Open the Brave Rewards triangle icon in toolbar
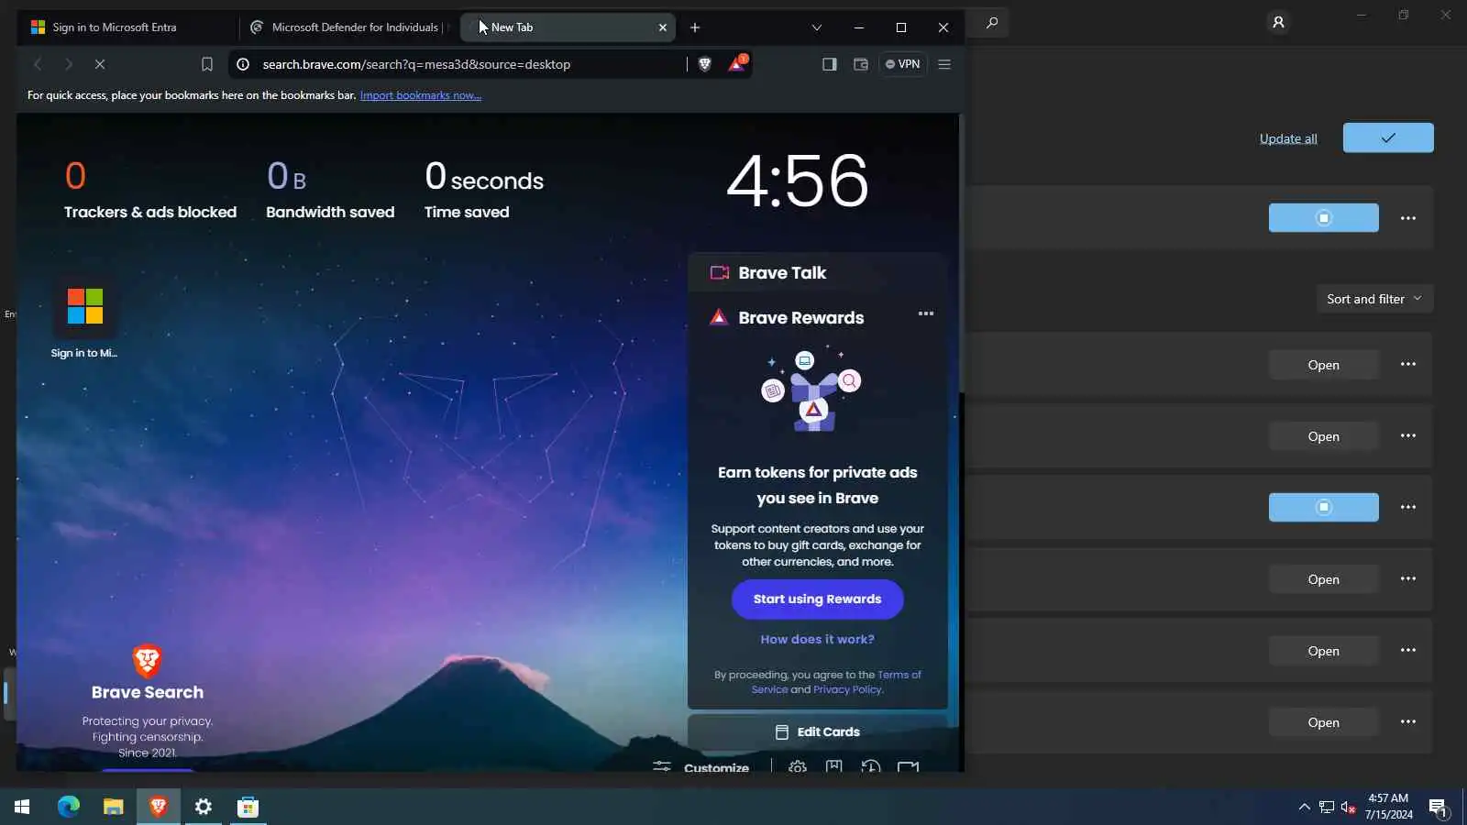 [x=736, y=64]
